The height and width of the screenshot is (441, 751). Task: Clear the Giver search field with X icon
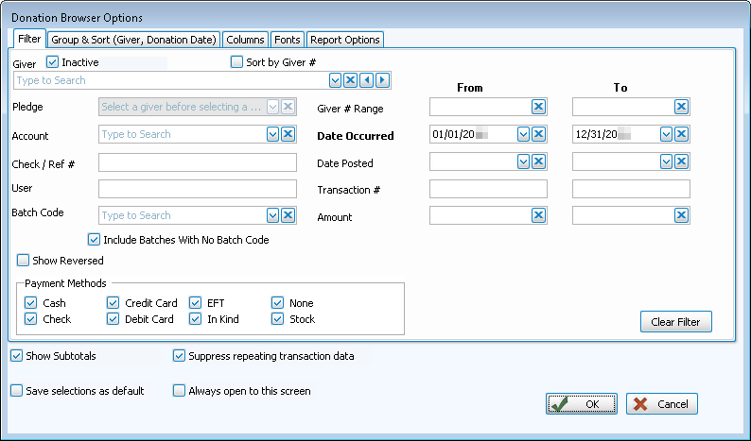(351, 80)
